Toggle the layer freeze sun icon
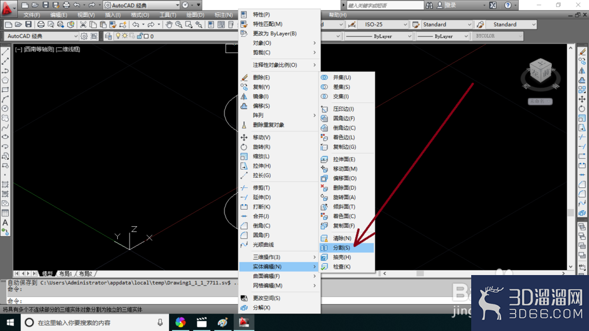Screen dimensions: 589x331 click(x=125, y=36)
